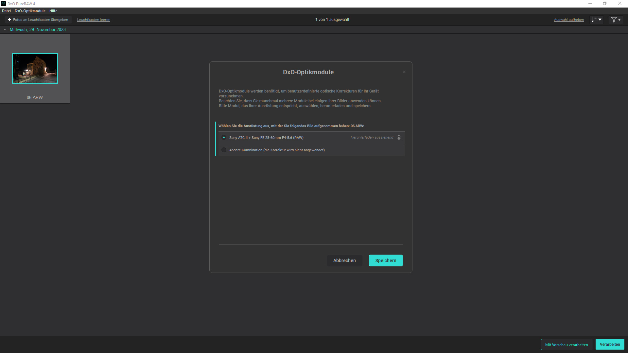The image size is (628, 353).
Task: Restore down the application window
Action: tap(605, 4)
